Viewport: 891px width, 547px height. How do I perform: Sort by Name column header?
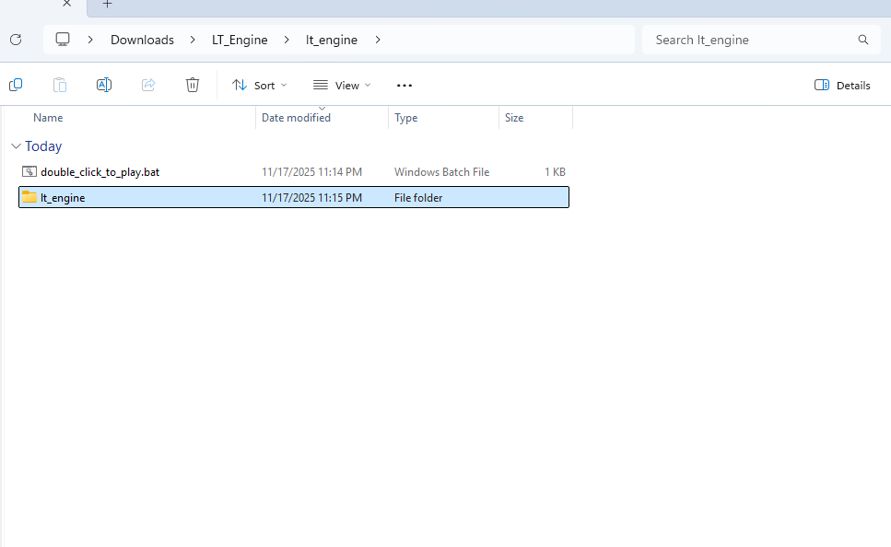pos(48,118)
